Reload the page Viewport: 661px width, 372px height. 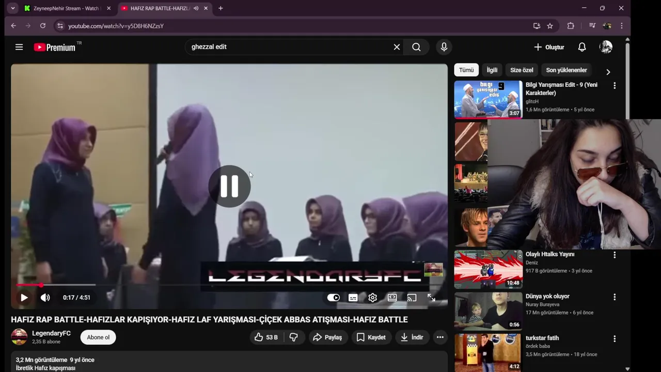click(43, 26)
